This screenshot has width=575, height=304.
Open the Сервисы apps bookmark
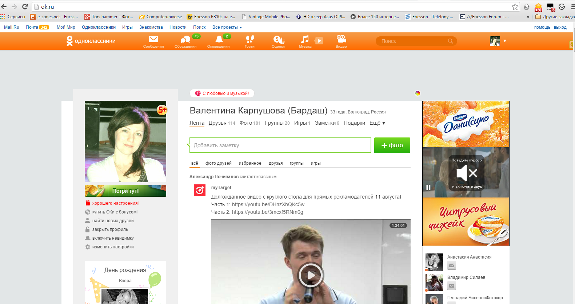coord(13,17)
